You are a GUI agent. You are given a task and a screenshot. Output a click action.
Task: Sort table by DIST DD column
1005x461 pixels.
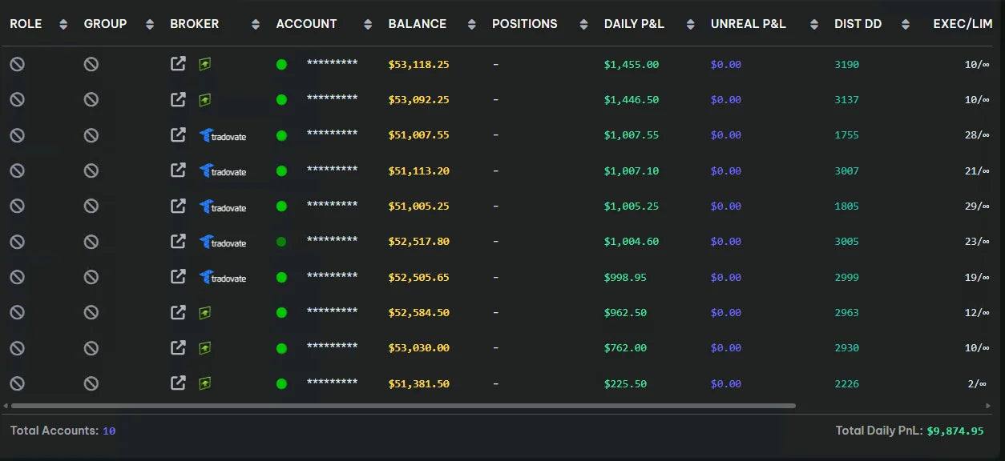click(905, 25)
